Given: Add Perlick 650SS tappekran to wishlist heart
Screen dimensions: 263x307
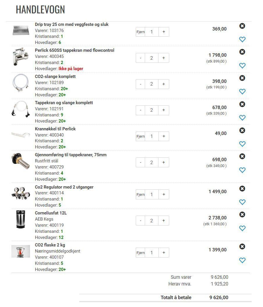Looking at the screenshot, I should (242, 65).
